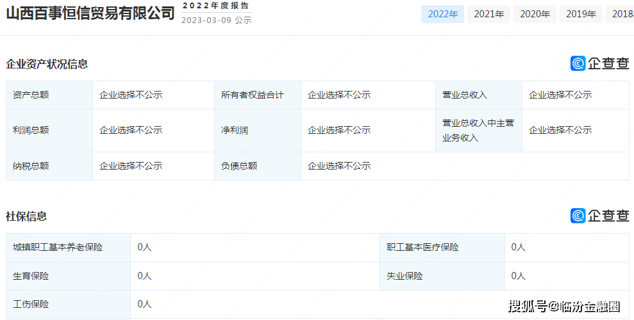Click the 2023-03-09 公示 date text

coord(216,20)
